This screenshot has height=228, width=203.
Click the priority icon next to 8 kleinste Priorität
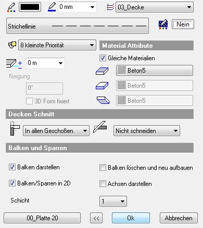[x=12, y=45]
